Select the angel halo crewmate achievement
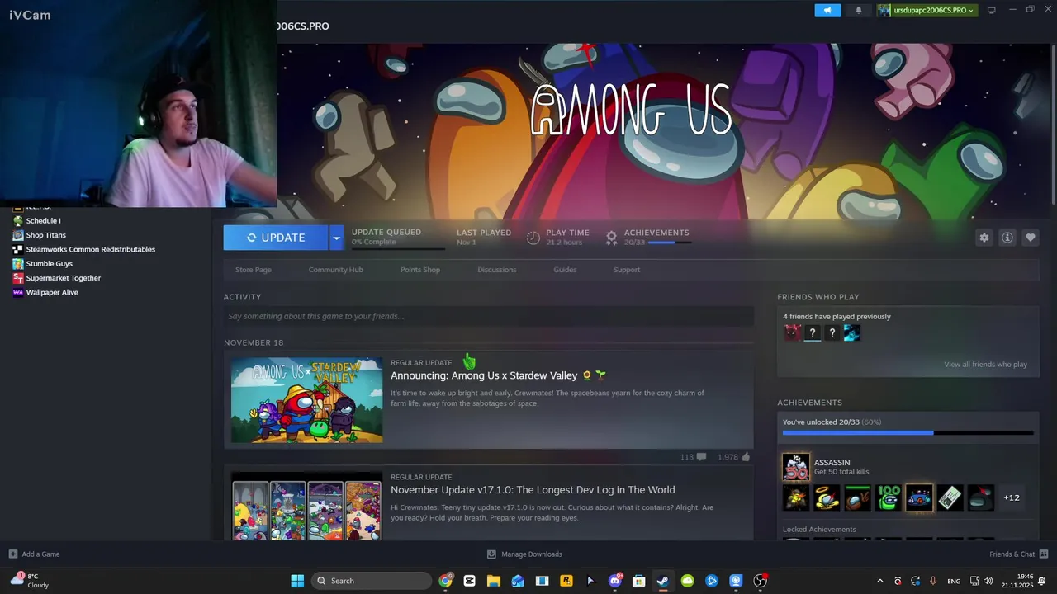Image resolution: width=1057 pixels, height=594 pixels. [x=827, y=497]
